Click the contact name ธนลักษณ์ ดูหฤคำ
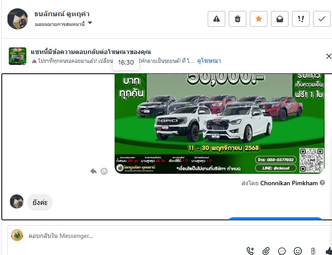 click(x=62, y=14)
